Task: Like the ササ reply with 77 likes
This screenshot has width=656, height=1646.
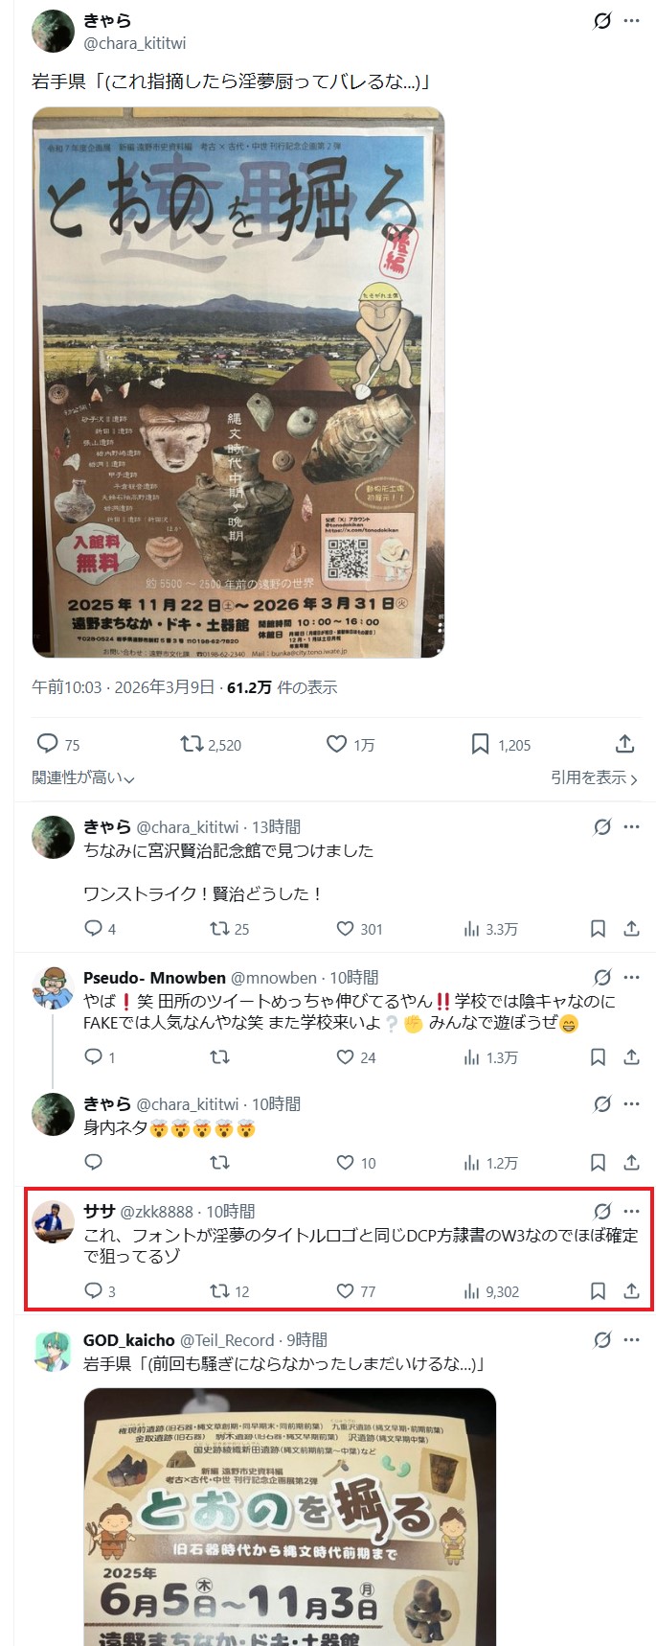Action: pos(355,1291)
